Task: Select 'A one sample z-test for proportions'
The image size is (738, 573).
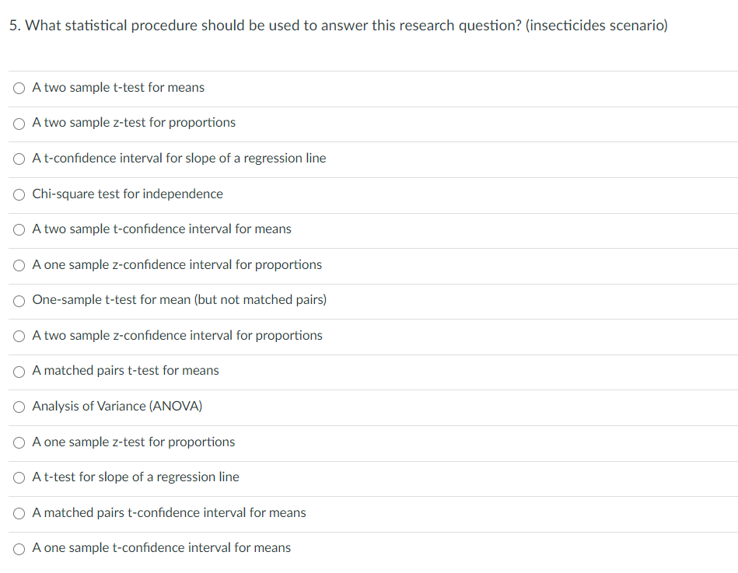Action: 19,442
